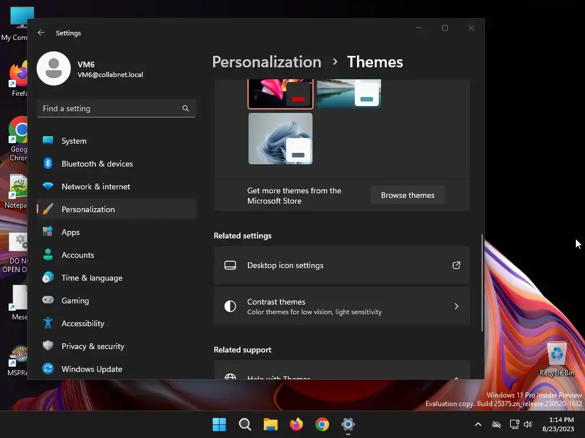Select Gaming category
This screenshot has height=438, width=585.
click(117, 300)
